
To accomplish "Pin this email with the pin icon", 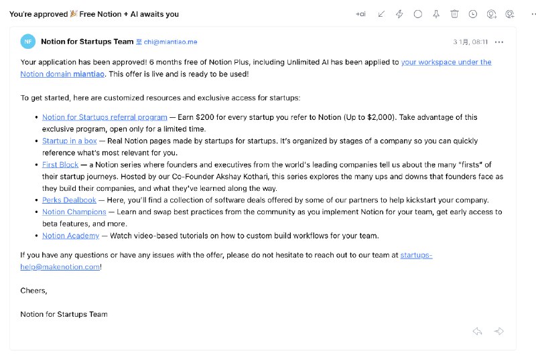I will click(x=436, y=14).
